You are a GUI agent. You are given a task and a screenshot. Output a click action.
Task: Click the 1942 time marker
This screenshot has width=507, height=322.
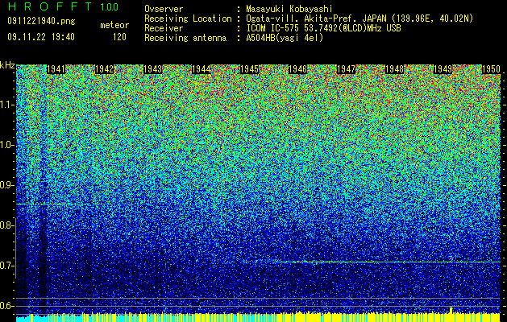[104, 69]
